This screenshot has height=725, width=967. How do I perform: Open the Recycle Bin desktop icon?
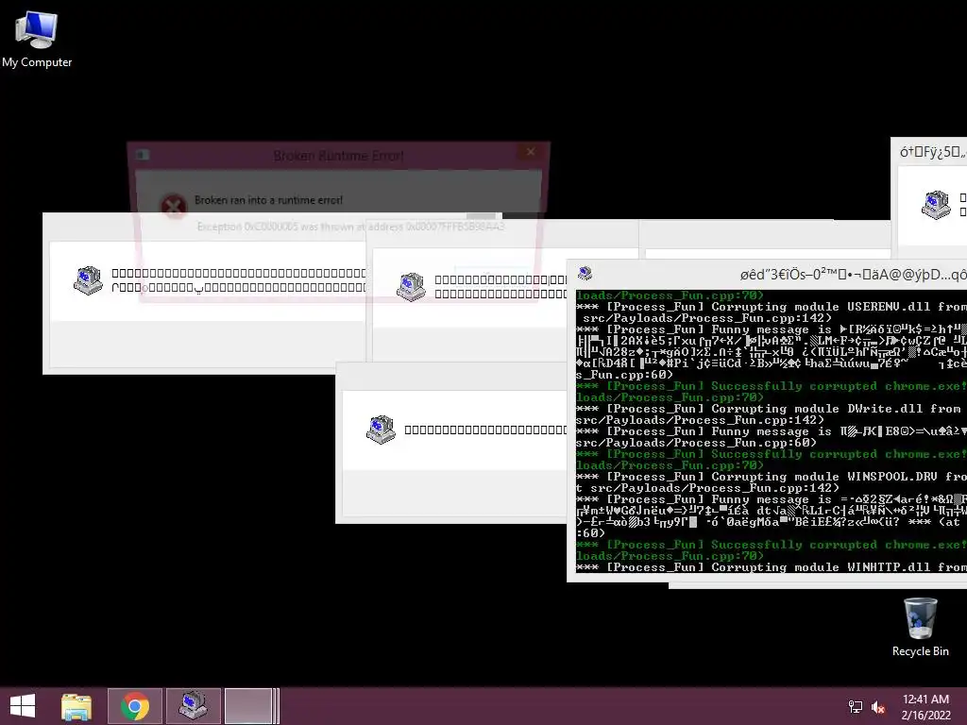pos(920,628)
